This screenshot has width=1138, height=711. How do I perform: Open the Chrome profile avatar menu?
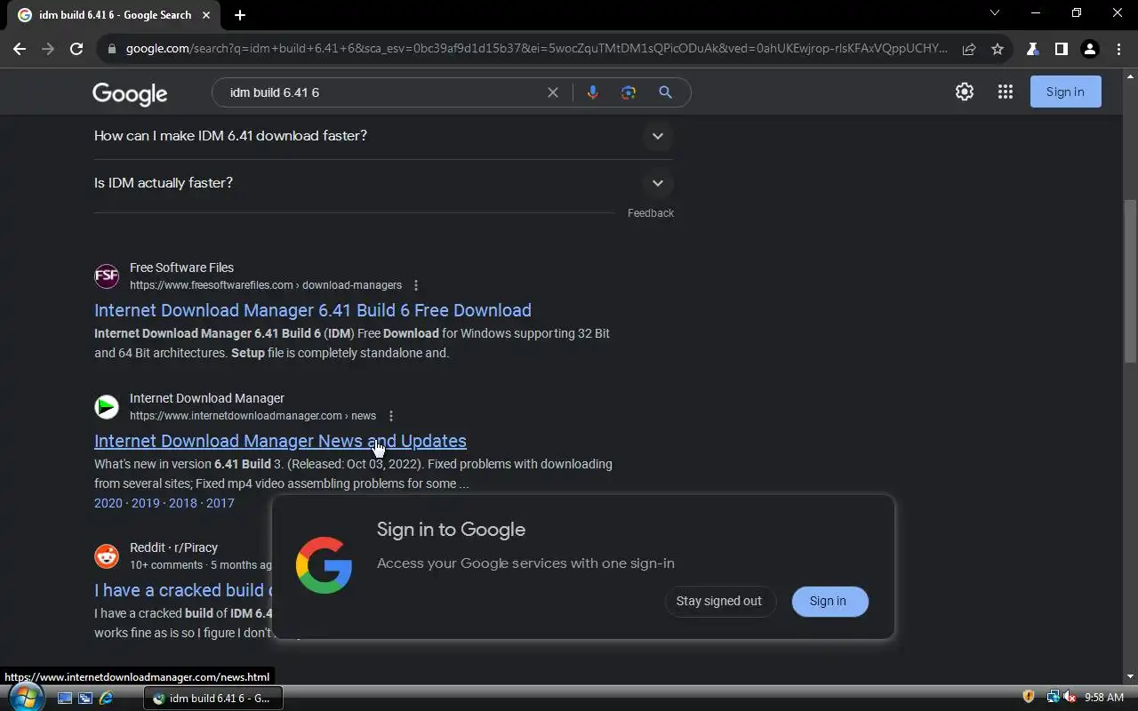[x=1089, y=49]
